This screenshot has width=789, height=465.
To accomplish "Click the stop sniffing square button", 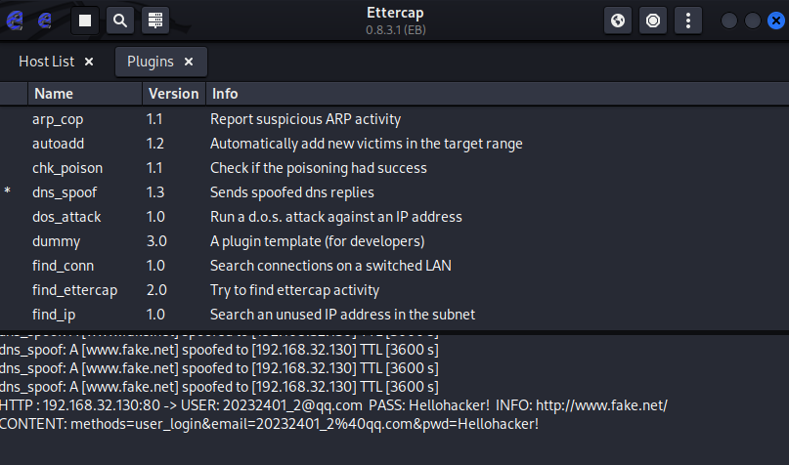I will click(x=86, y=20).
